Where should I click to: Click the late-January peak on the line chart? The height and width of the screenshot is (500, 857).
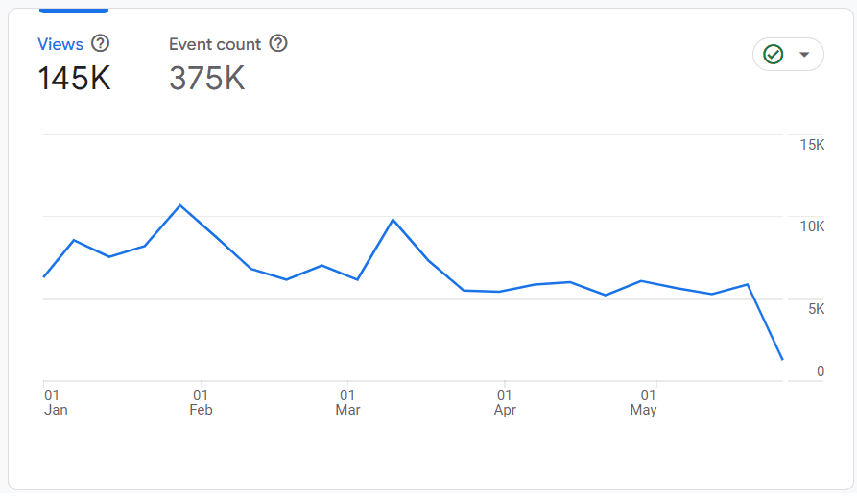pos(179,205)
